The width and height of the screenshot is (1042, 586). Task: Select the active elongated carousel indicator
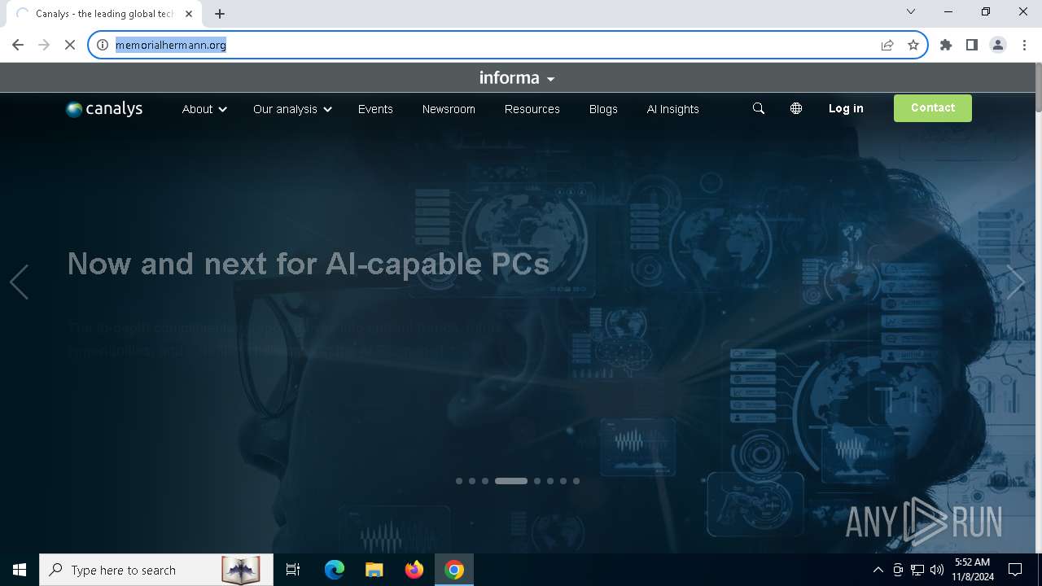point(511,481)
